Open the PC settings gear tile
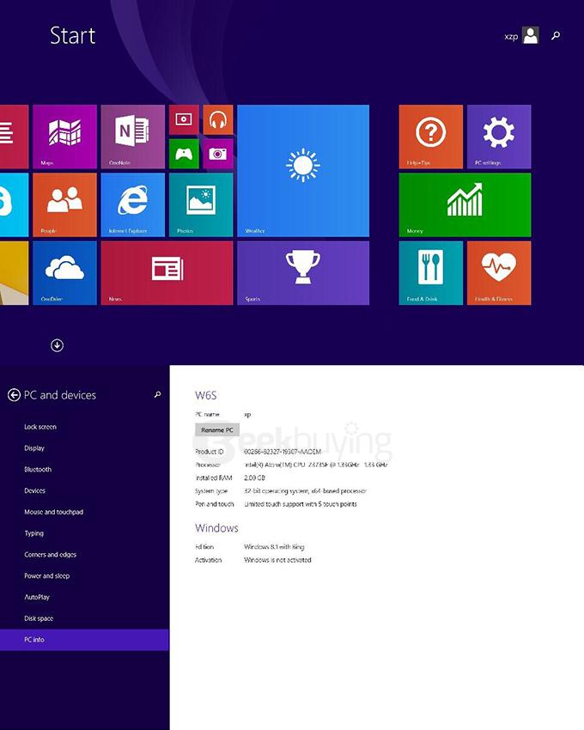 coord(499,137)
